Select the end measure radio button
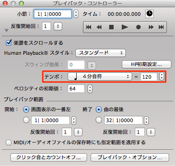The width and height of the screenshot is (175, 166). (x=99, y=120)
